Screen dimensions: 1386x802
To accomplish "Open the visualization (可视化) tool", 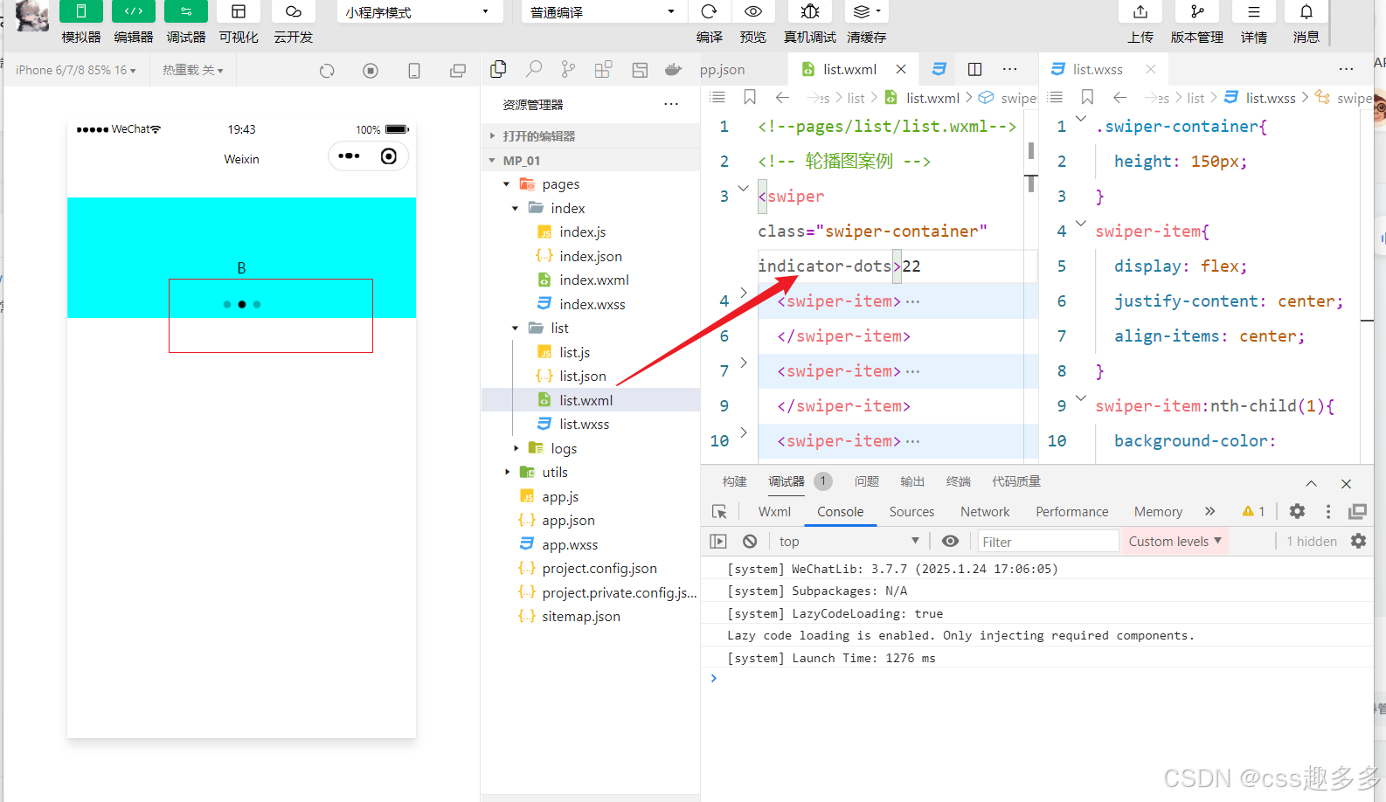I will point(239,11).
